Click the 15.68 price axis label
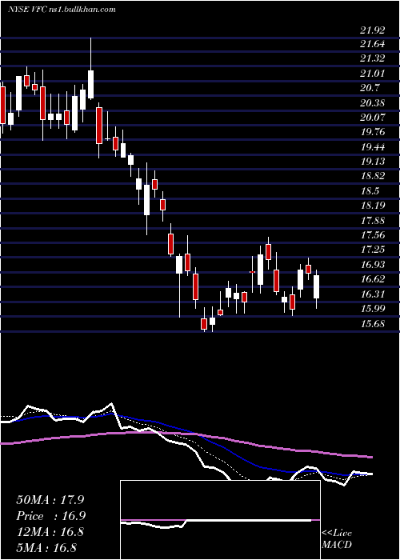 [x=373, y=325]
